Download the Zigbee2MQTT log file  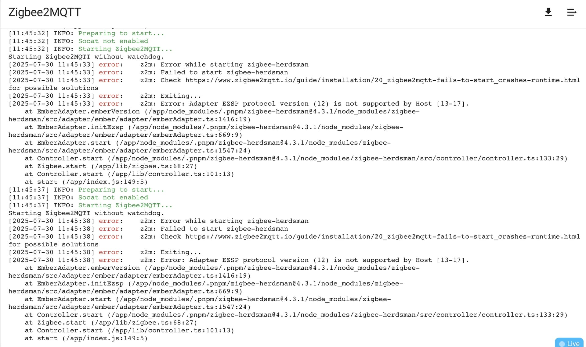point(548,12)
